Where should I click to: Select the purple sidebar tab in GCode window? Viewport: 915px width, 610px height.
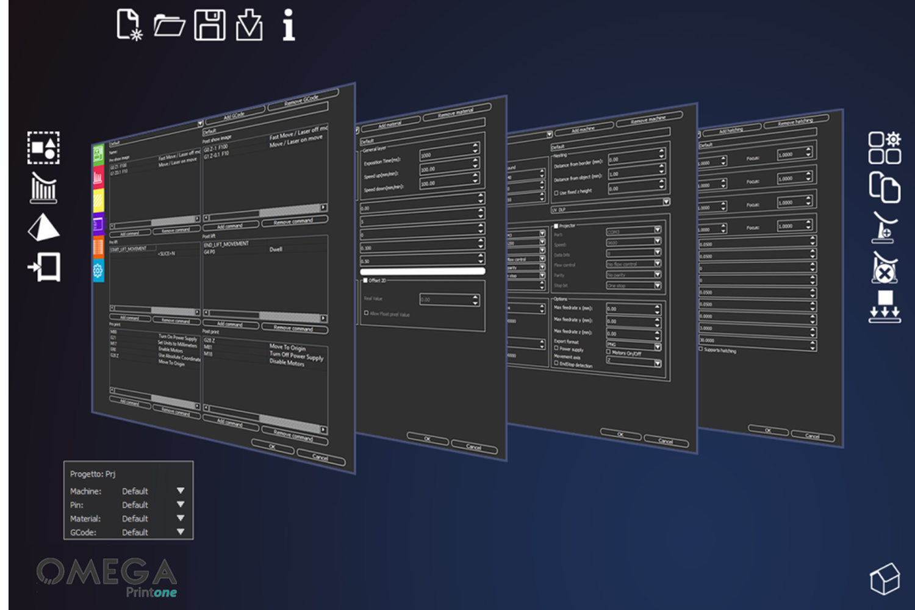coord(98,224)
